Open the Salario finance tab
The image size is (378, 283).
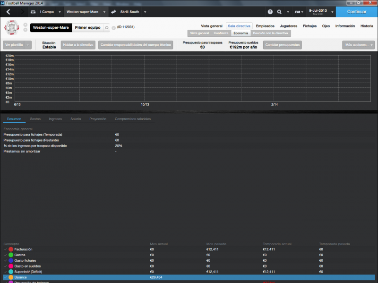tap(76, 119)
